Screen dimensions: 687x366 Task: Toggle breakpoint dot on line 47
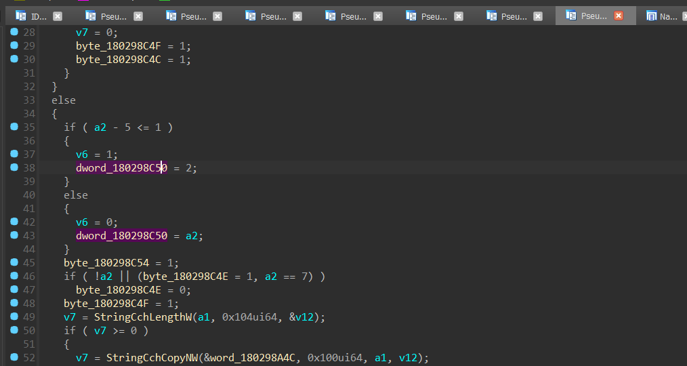(x=14, y=289)
